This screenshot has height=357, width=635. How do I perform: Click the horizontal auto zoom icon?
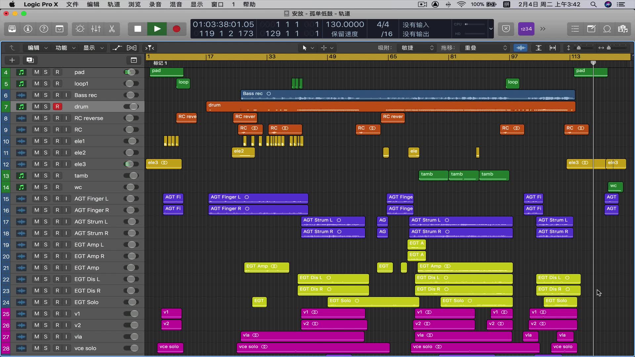tap(553, 48)
